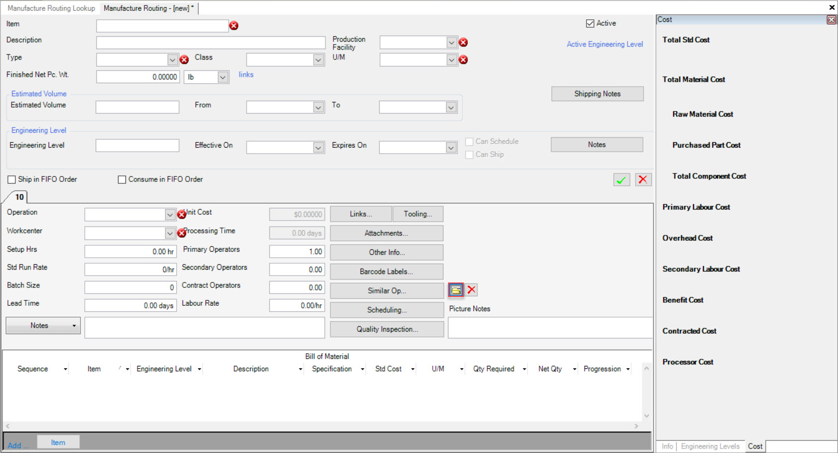The width and height of the screenshot is (838, 453).
Task: Click the red X icon to remove the picture
Action: 471,289
